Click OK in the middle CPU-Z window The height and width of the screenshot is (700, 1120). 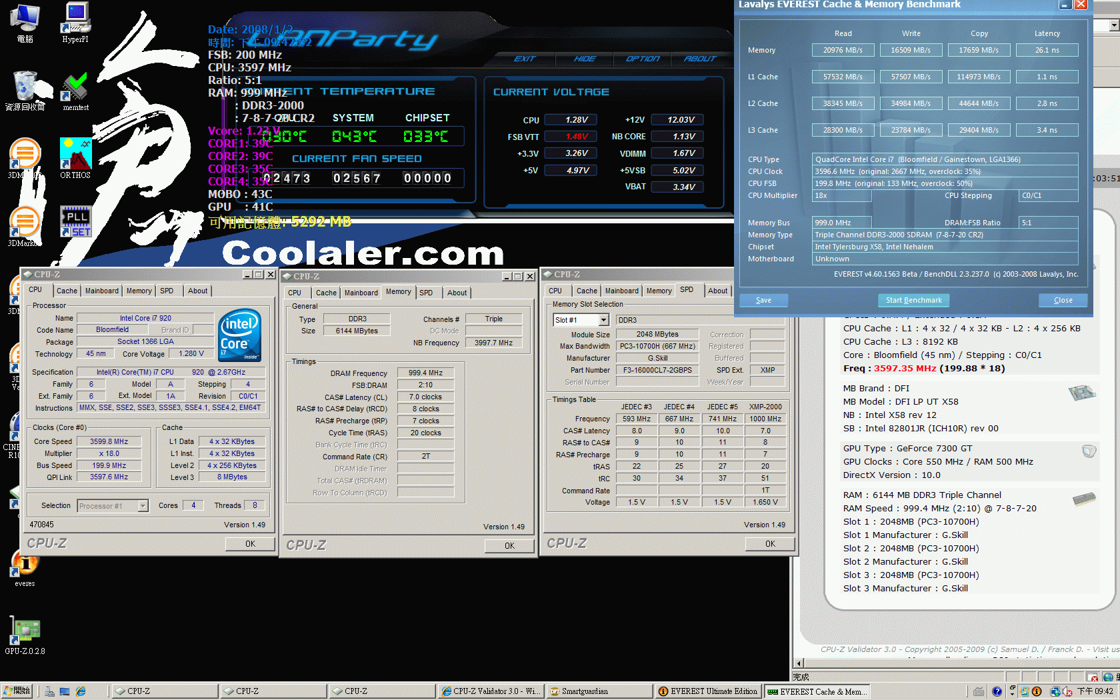pyautogui.click(x=509, y=546)
